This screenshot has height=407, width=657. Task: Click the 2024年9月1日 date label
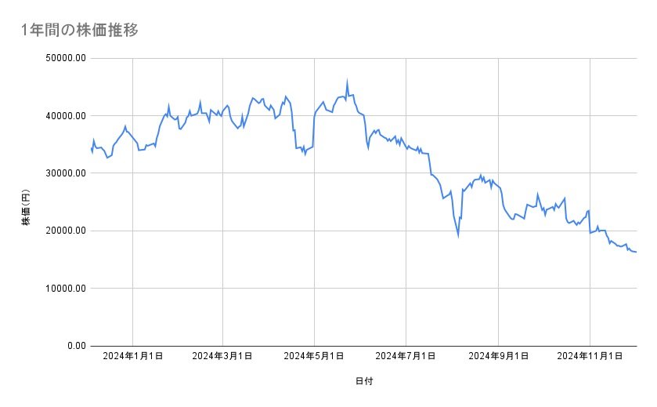[x=498, y=356]
